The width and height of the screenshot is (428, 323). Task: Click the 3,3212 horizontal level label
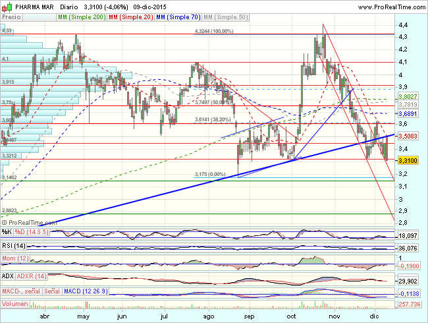pyautogui.click(x=9, y=156)
